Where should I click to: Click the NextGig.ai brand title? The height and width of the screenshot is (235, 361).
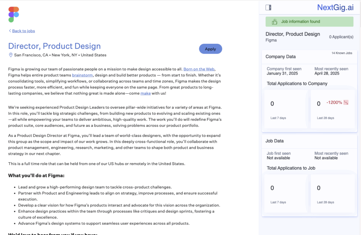pos(335,7)
